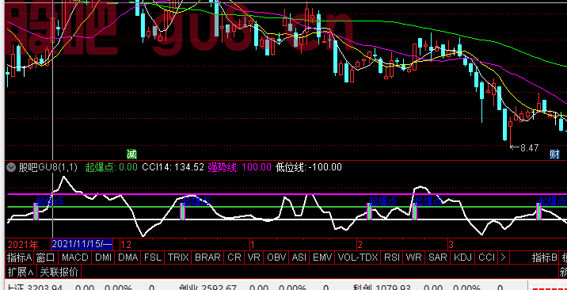Expand more indicator tabs with > arrow
567x290 pixels.
point(503,258)
